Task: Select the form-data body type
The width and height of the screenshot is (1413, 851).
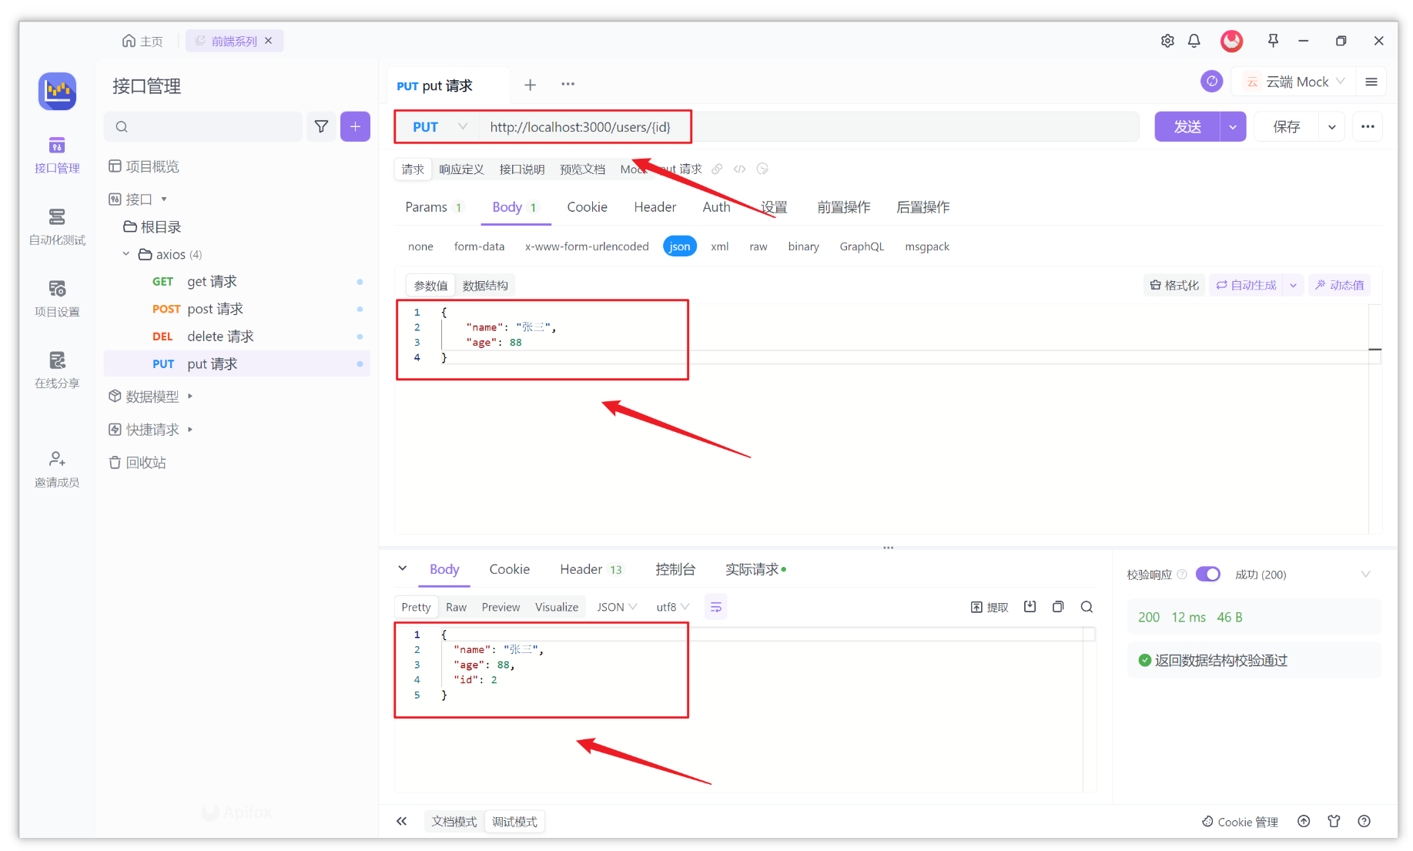Action: pyautogui.click(x=479, y=246)
